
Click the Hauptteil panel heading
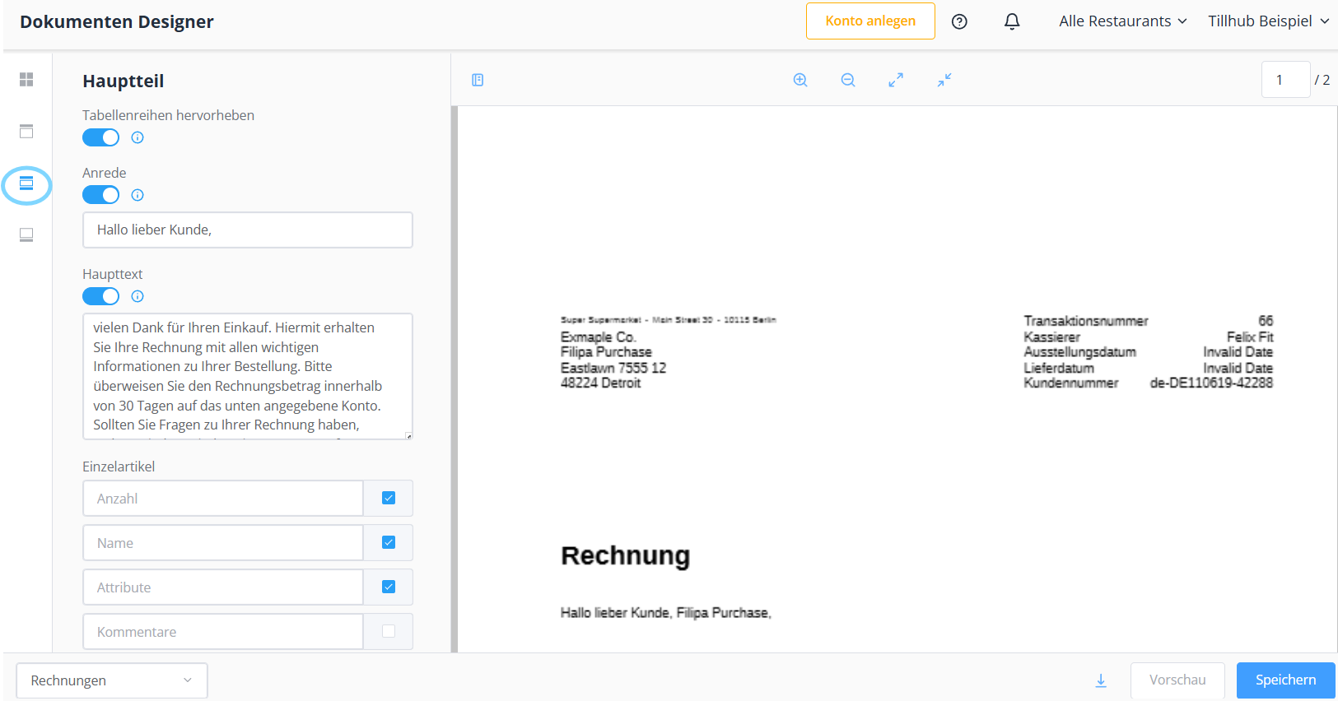pos(124,81)
